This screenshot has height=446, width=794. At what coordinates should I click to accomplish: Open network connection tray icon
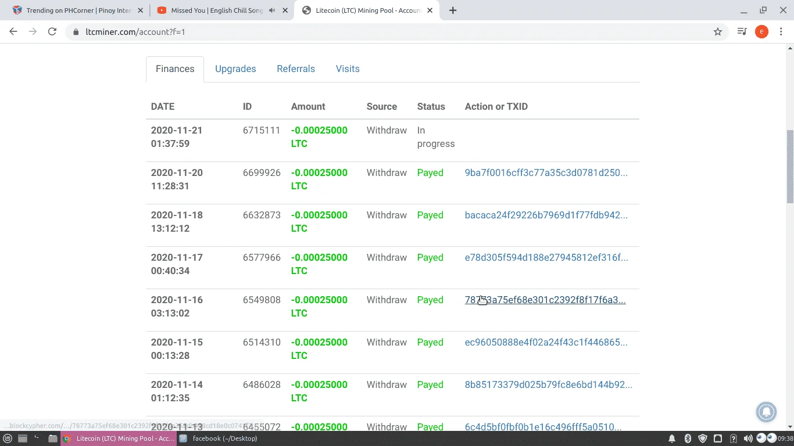[x=718, y=438]
